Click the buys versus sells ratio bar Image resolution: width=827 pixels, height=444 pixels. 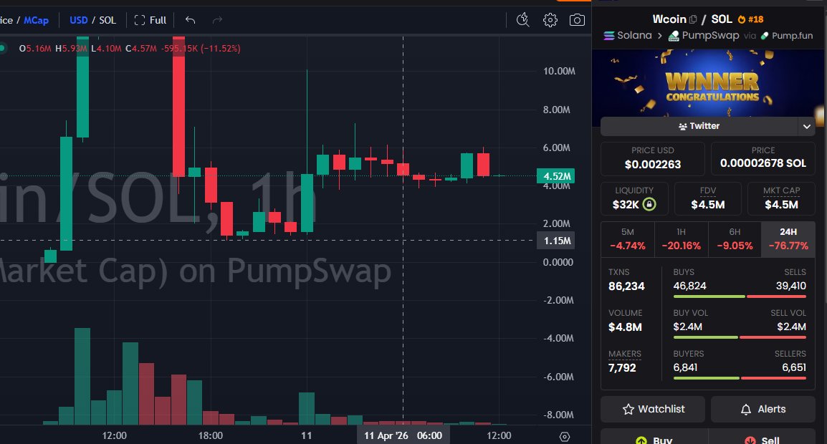(x=740, y=297)
